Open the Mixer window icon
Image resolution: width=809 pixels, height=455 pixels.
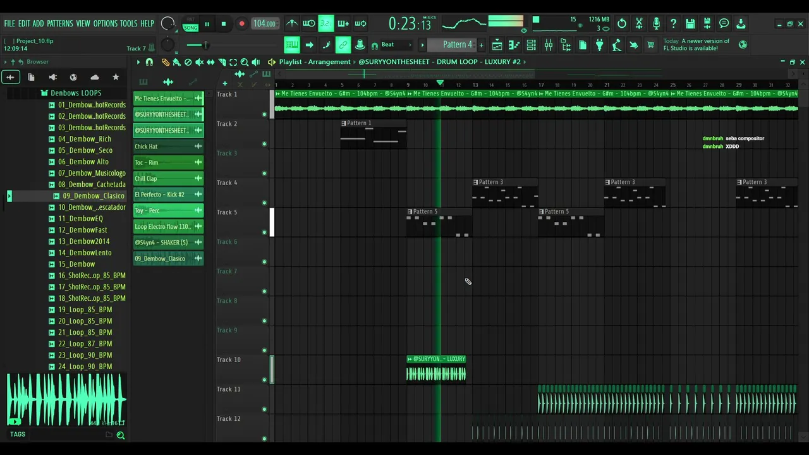[x=548, y=45]
